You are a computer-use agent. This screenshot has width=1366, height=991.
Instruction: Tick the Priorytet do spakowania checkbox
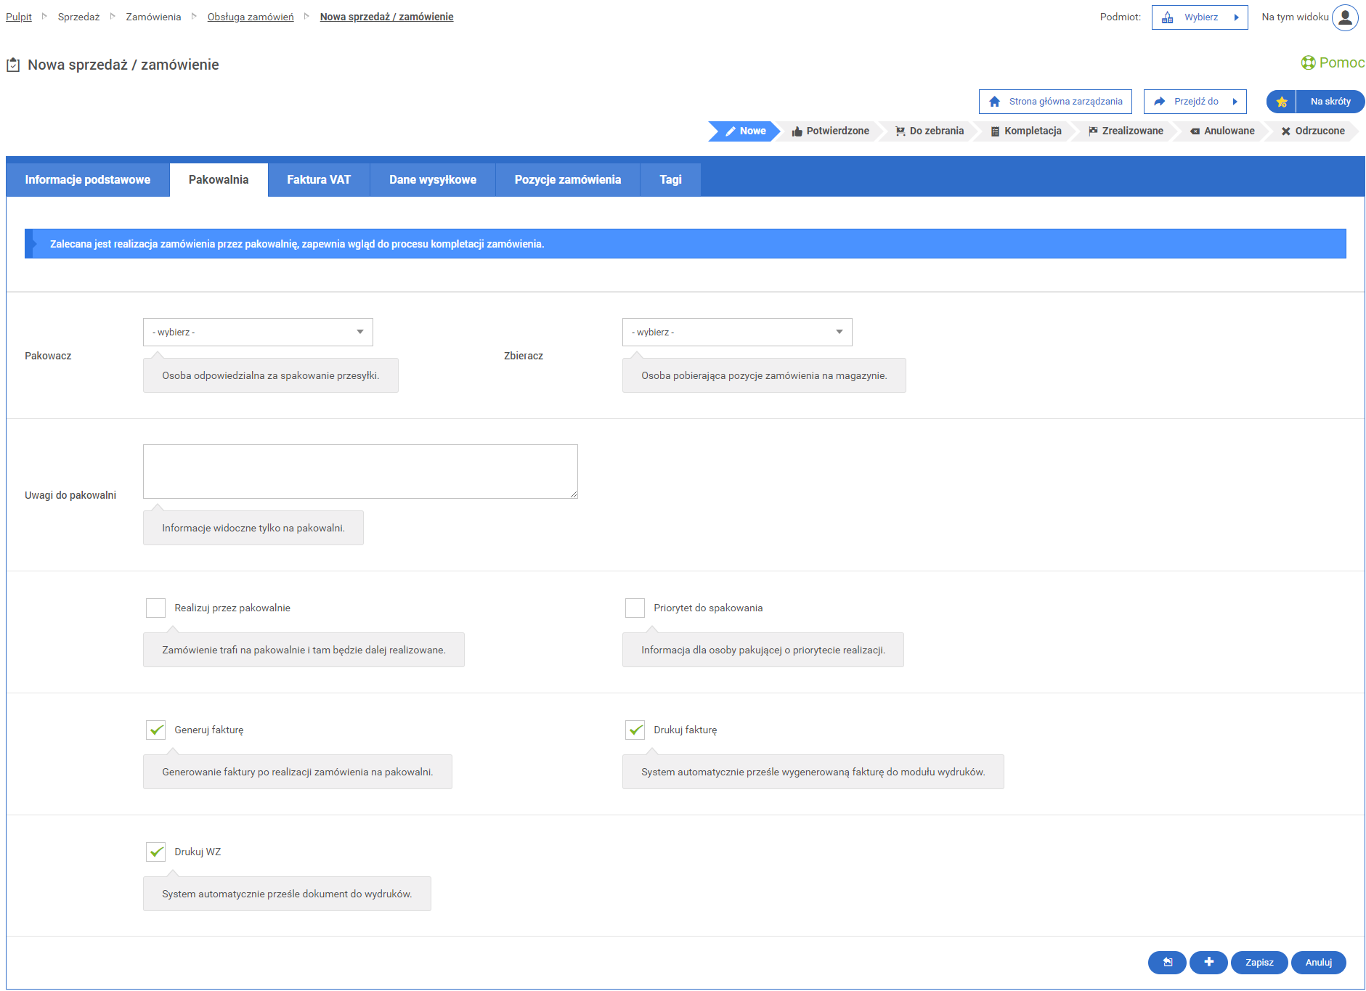click(x=635, y=608)
